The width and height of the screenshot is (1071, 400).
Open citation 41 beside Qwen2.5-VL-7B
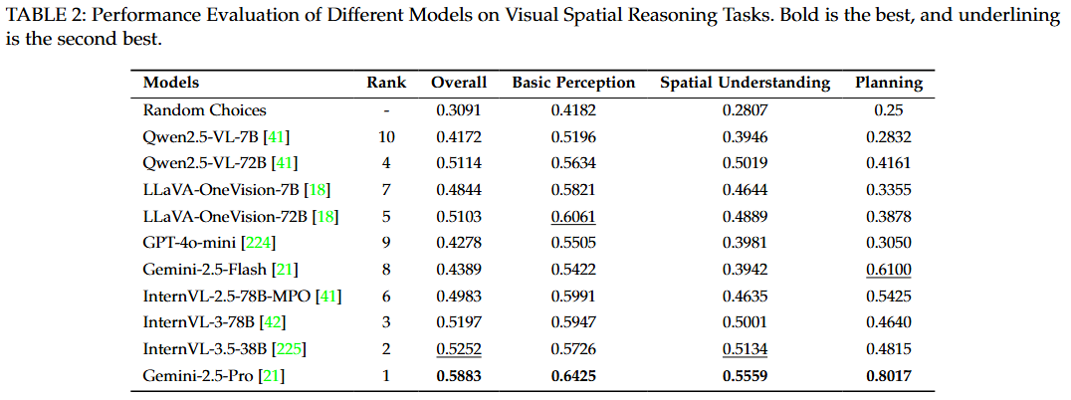point(276,137)
